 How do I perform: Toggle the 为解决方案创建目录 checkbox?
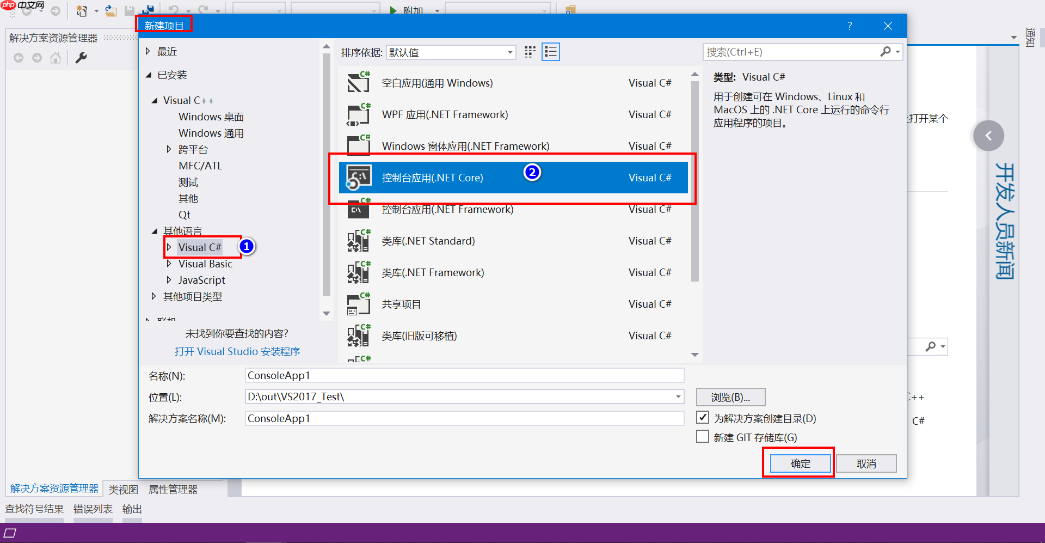(703, 418)
